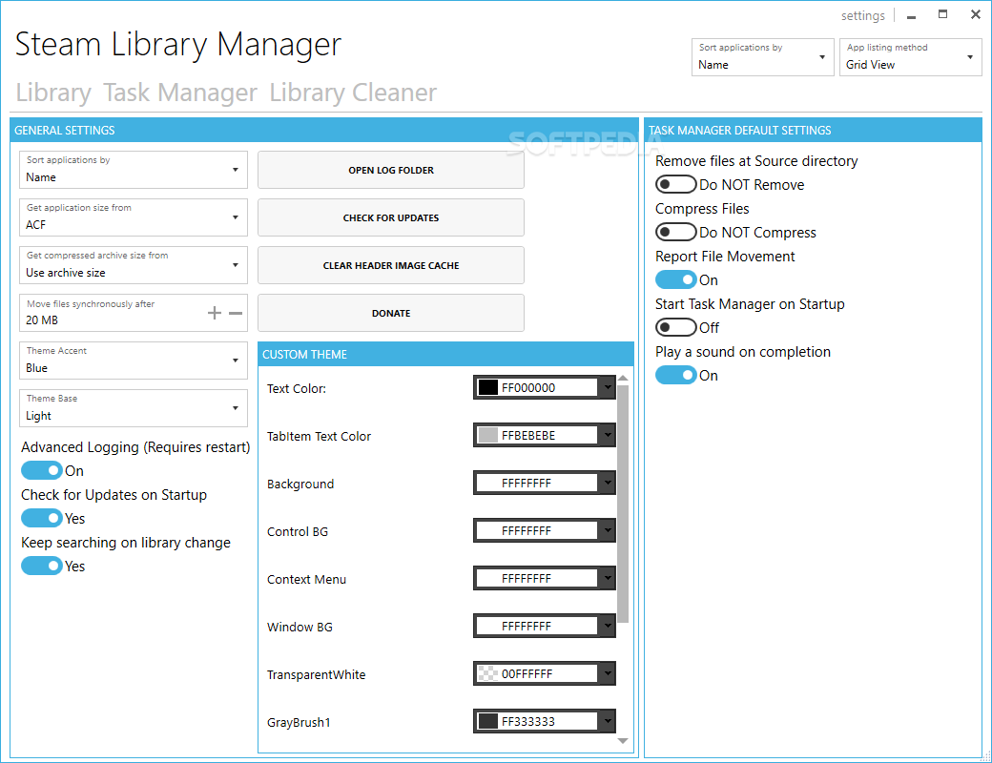Maximize the Steam Library Manager window
Image resolution: width=992 pixels, height=763 pixels.
point(942,14)
